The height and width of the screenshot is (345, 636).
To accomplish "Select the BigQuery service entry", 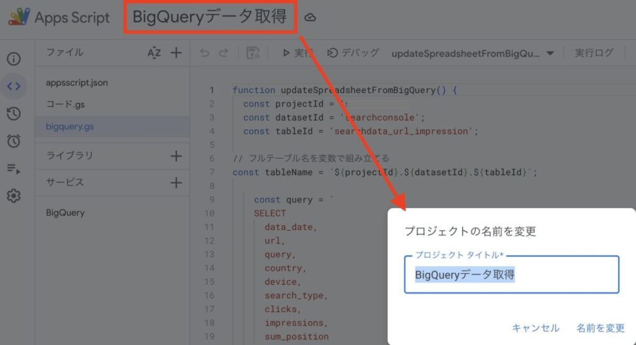I will pos(65,212).
